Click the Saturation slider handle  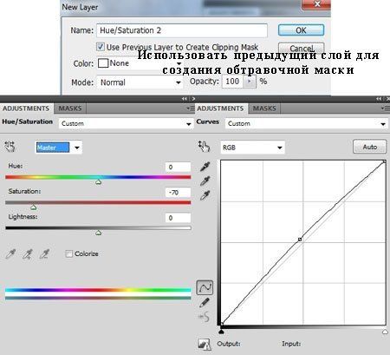(x=34, y=207)
